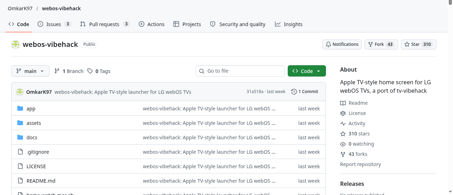Go to the Projects tab
The image size is (453, 195).
[x=187, y=24]
